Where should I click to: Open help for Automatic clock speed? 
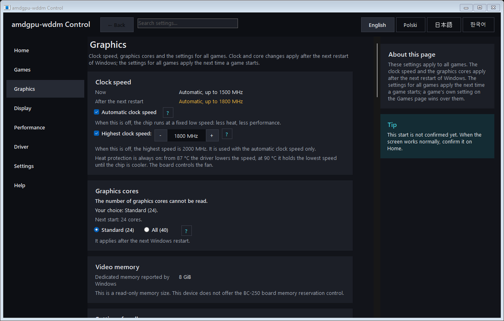(168, 113)
